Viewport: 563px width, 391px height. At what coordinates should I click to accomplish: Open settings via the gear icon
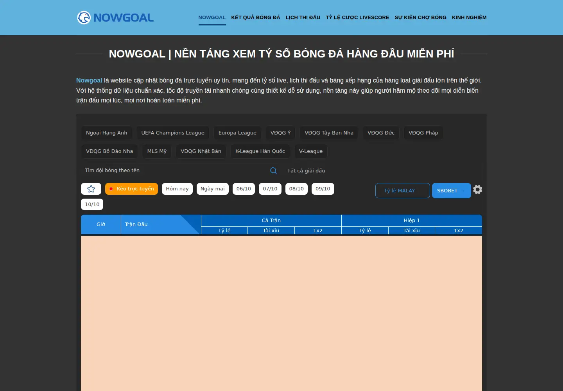tap(477, 190)
